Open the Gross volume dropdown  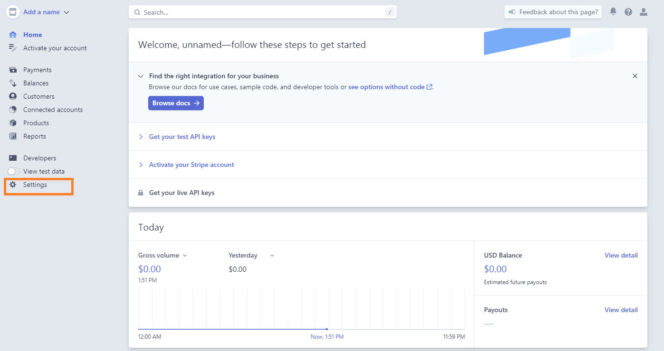coord(162,255)
